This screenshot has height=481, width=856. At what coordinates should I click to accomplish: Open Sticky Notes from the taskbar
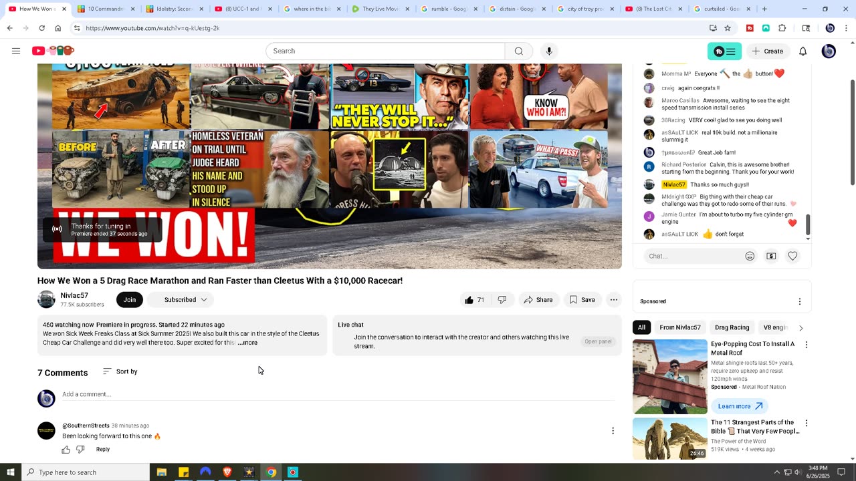point(183,472)
